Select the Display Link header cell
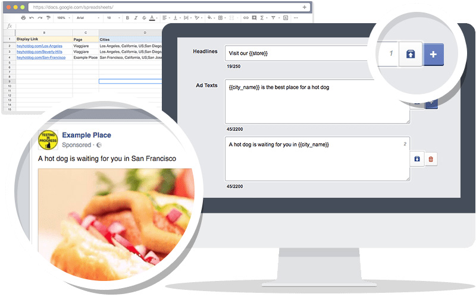Viewport: 476px width, 297px height. (x=44, y=39)
